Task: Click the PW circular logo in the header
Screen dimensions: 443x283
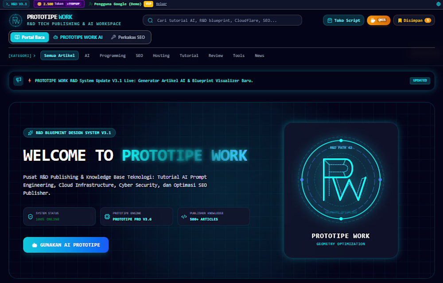Action: point(16,20)
